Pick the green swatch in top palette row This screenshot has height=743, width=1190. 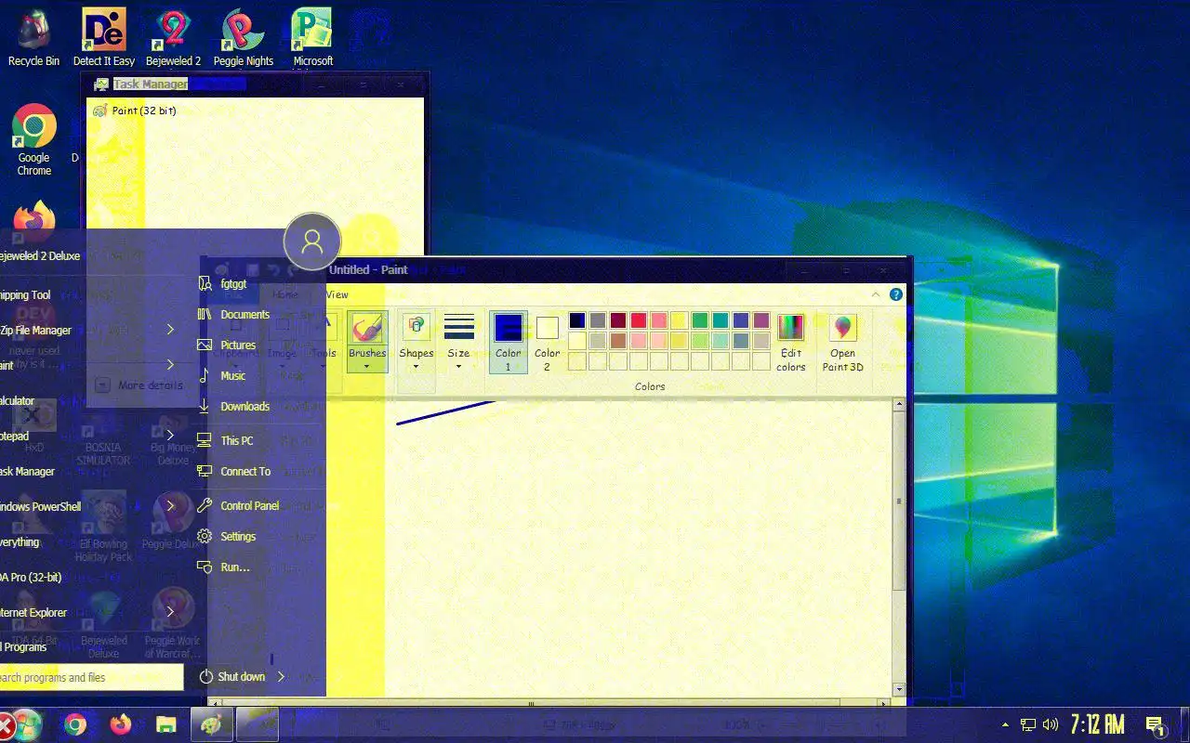[x=700, y=320]
